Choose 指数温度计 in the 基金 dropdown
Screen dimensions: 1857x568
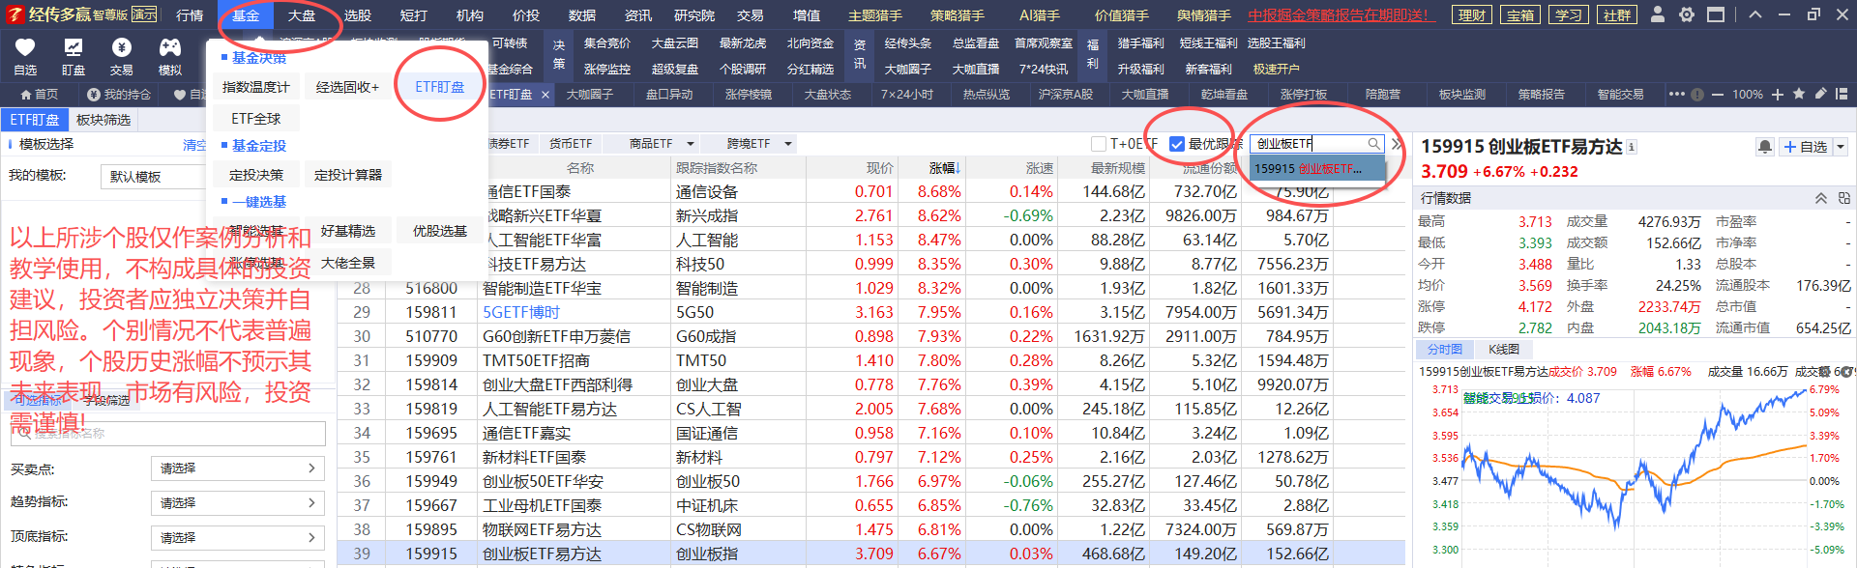[256, 87]
